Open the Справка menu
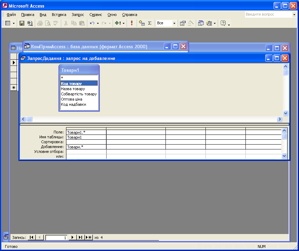Image resolution: width=299 pixels, height=251 pixels. point(129,15)
